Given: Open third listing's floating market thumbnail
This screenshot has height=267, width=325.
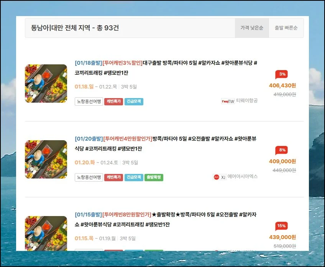Looking at the screenshot, I should point(46,233).
